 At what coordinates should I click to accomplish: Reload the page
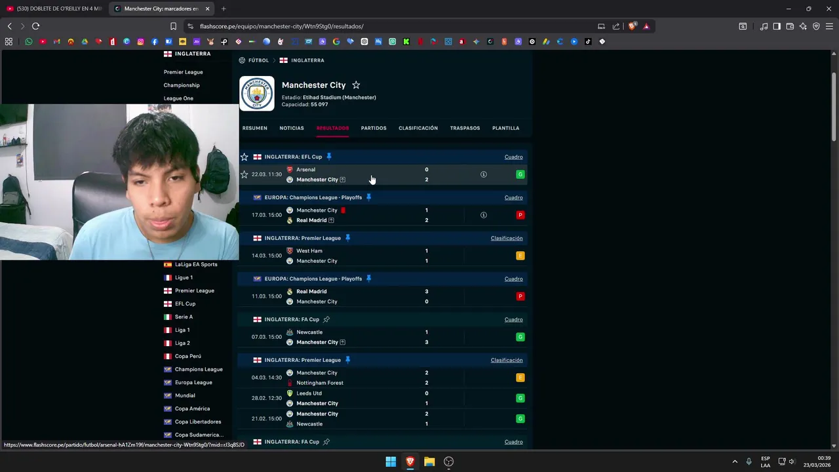click(x=35, y=26)
